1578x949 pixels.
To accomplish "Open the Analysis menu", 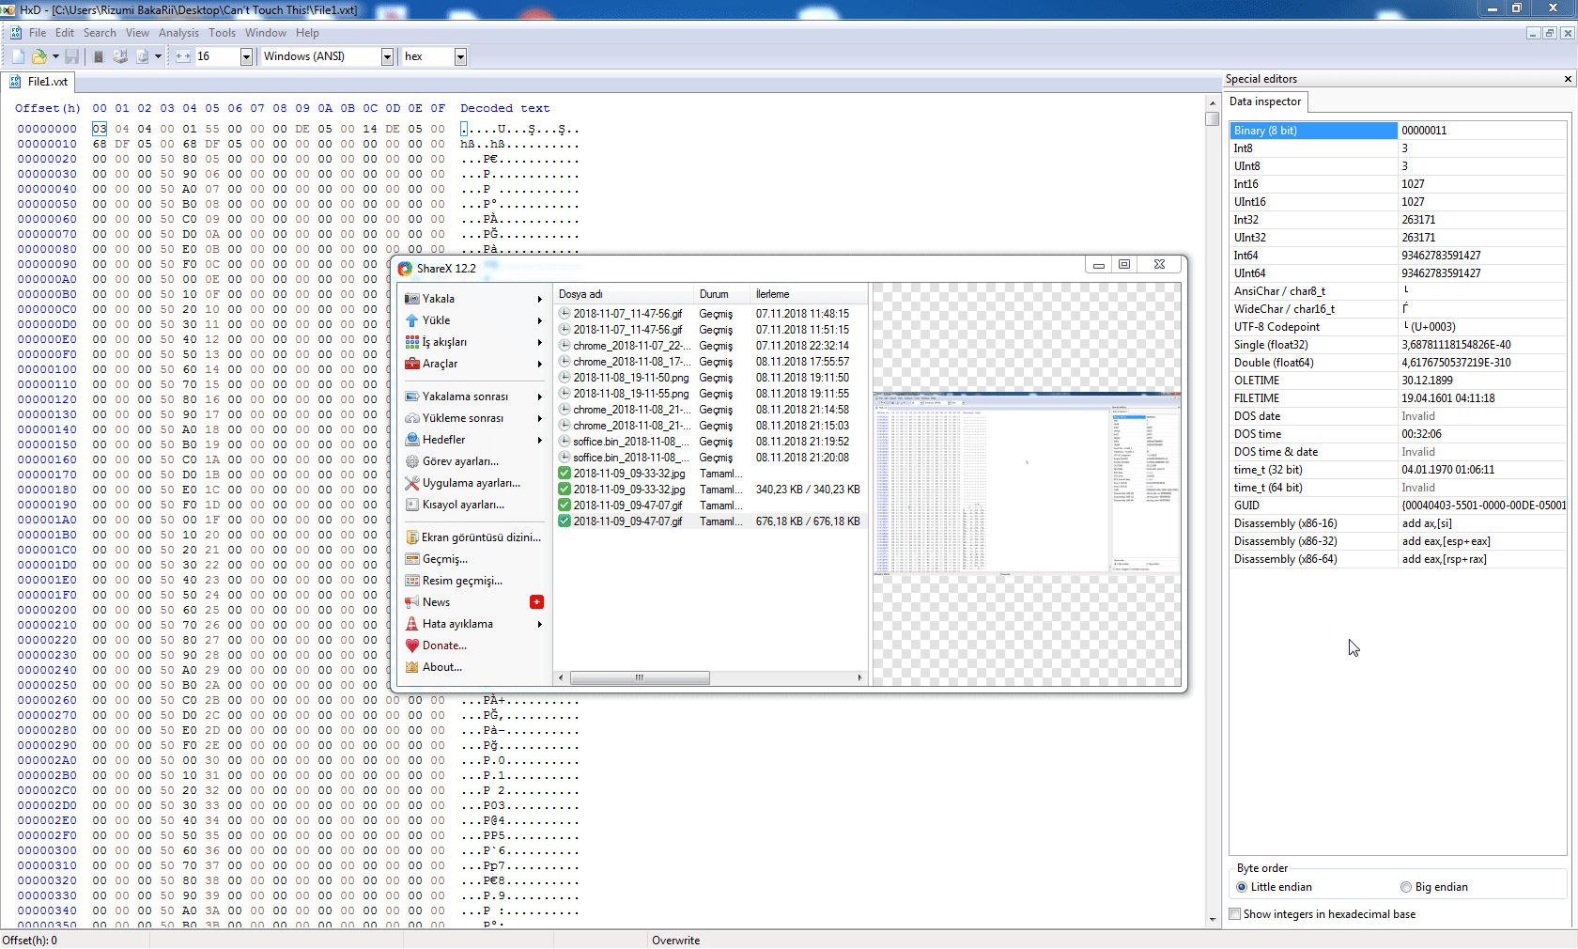I will click(x=178, y=33).
